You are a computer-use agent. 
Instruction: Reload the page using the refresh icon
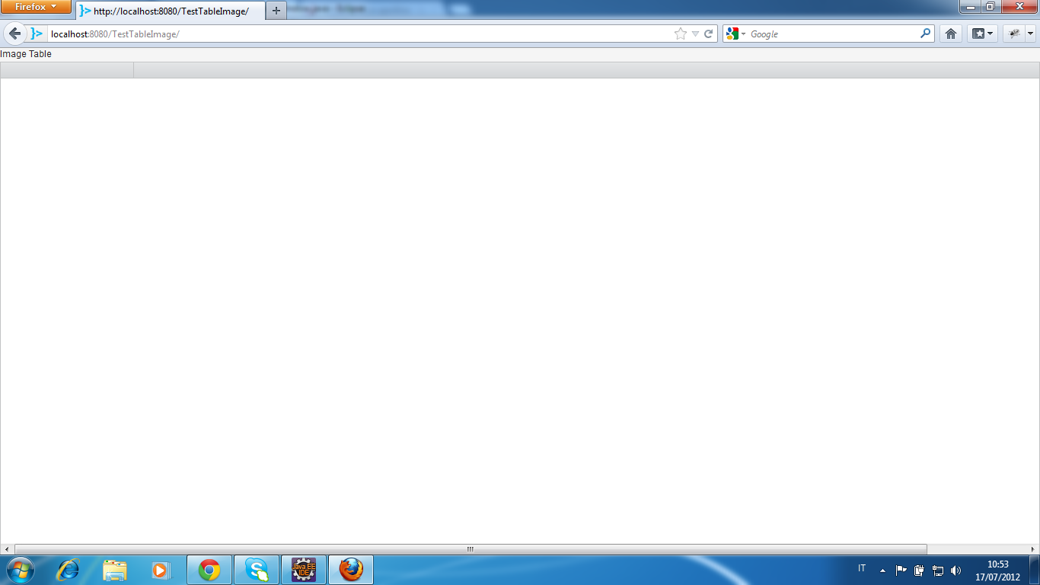(709, 34)
